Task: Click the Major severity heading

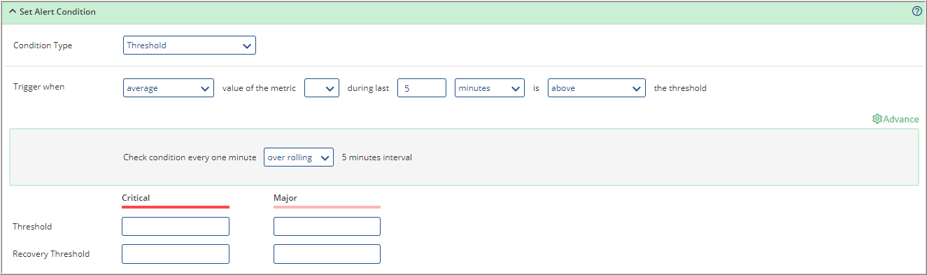Action: click(x=285, y=198)
